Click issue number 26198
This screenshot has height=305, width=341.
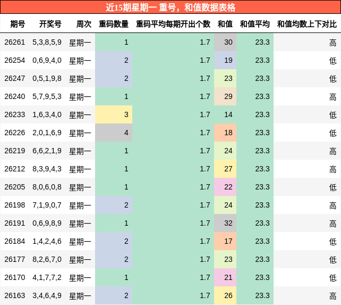pos(15,205)
